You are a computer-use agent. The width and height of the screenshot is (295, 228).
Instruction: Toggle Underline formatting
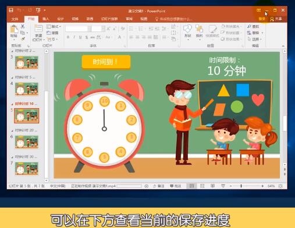point(80,37)
